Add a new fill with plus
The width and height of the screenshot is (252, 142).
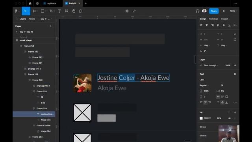pos(235,112)
